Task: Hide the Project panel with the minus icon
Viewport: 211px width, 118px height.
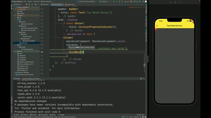Action: pos(38,4)
